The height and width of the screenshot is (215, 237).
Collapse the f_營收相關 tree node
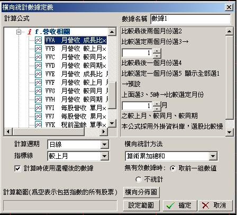click(x=19, y=32)
